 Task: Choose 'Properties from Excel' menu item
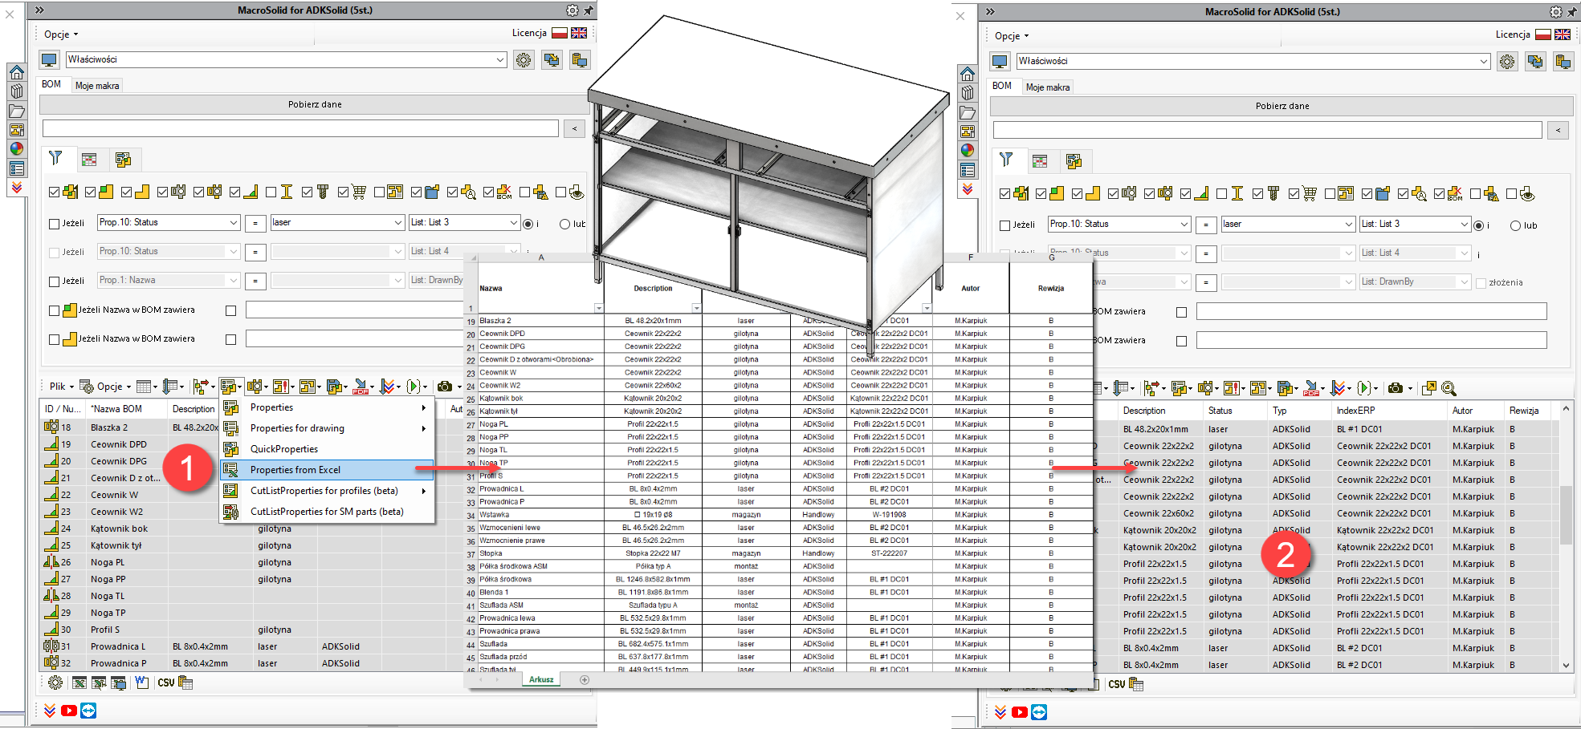pyautogui.click(x=327, y=470)
